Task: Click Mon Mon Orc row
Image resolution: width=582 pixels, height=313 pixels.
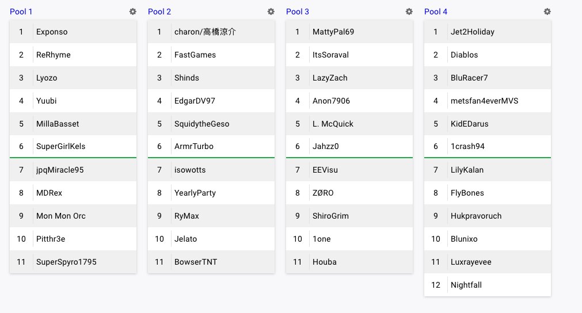Action: [x=73, y=216]
